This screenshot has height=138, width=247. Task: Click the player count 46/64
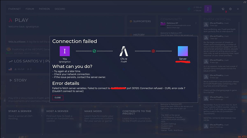[x=19, y=69]
